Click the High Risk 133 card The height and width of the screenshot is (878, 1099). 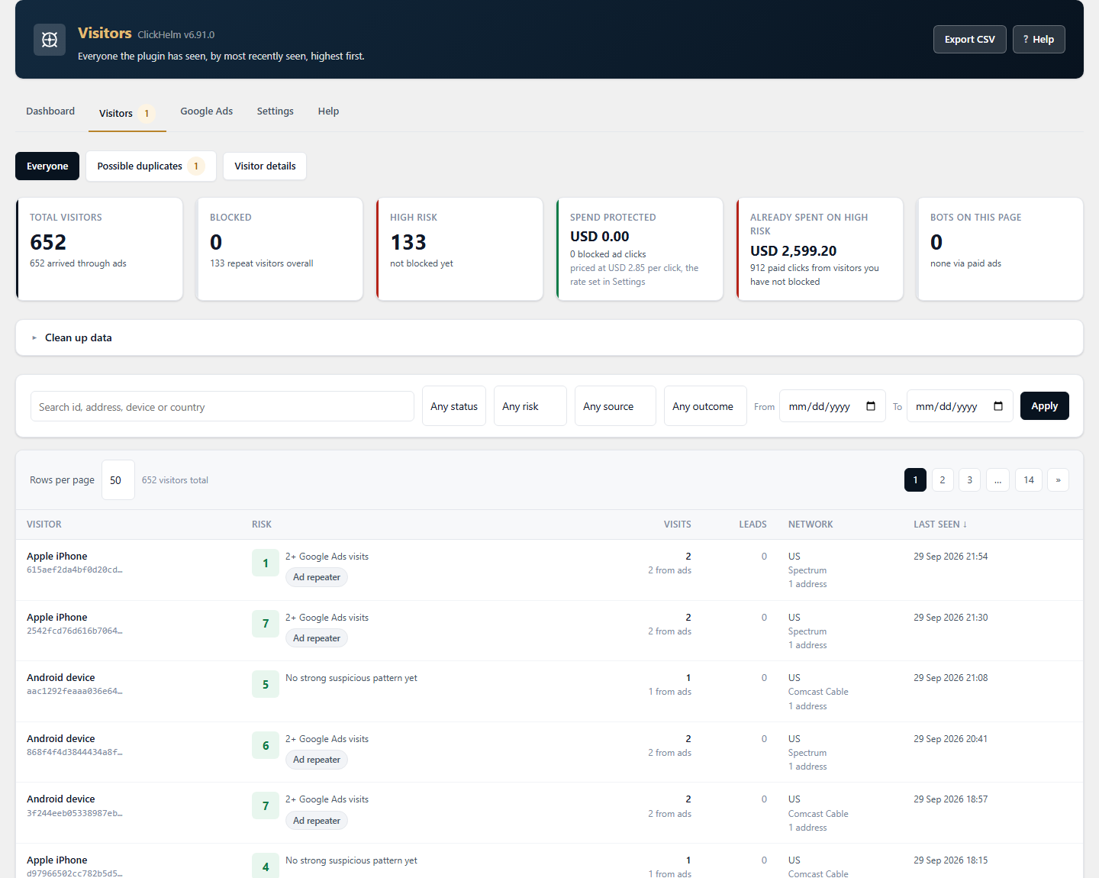coord(459,249)
